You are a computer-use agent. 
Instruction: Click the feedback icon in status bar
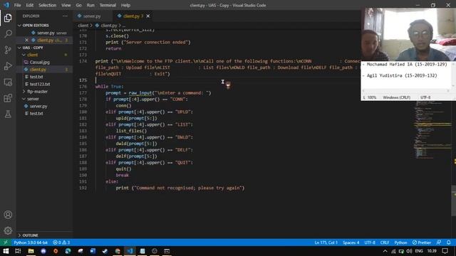click(439, 242)
